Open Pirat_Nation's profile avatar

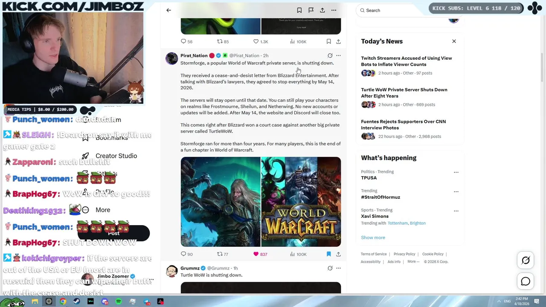[171, 58]
